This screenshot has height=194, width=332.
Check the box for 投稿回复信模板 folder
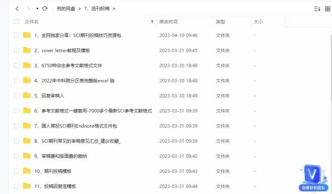click(x=16, y=186)
